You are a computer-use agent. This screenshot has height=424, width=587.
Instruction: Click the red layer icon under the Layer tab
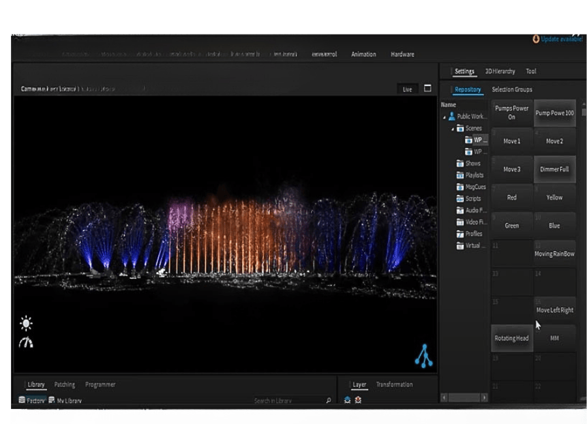click(x=358, y=400)
